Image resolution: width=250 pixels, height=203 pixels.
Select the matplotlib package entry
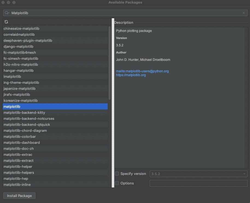tap(55, 106)
